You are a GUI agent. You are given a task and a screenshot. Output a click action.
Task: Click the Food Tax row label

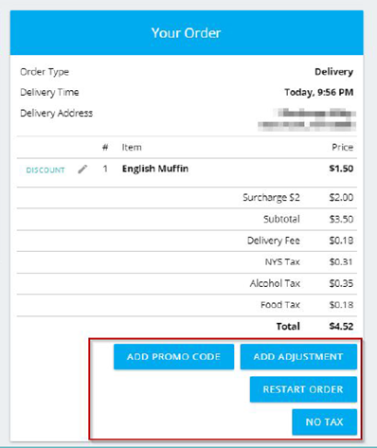click(x=280, y=305)
